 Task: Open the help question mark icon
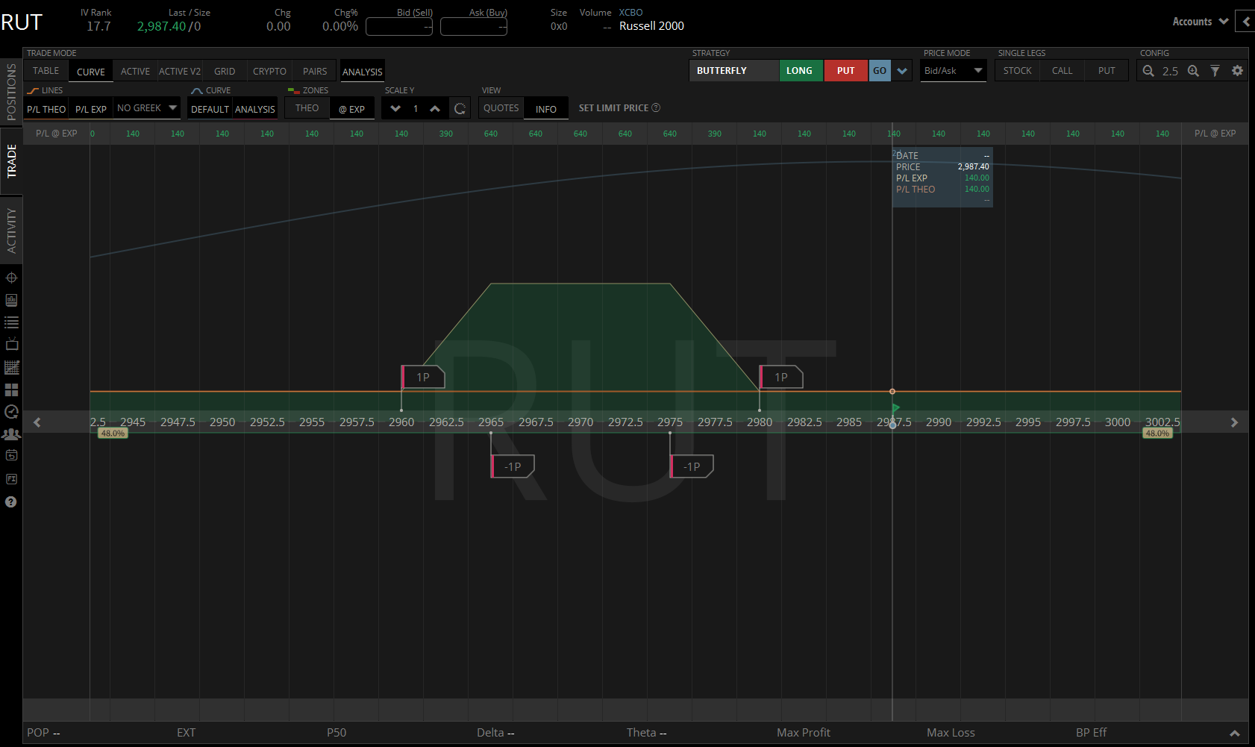coord(11,501)
